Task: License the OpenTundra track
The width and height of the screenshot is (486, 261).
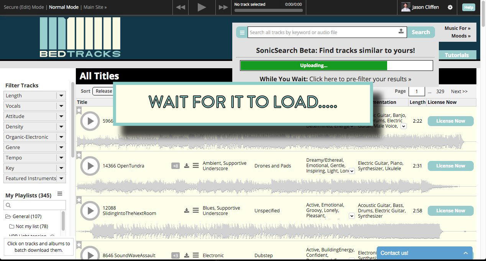Action: point(450,166)
